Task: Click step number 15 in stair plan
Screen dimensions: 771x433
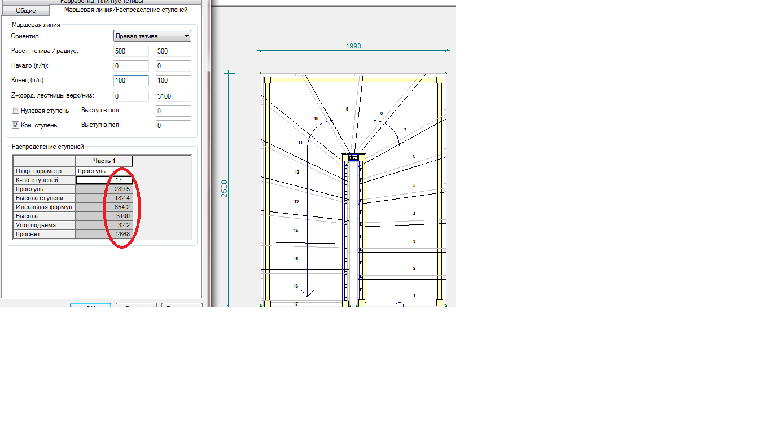Action: click(296, 259)
